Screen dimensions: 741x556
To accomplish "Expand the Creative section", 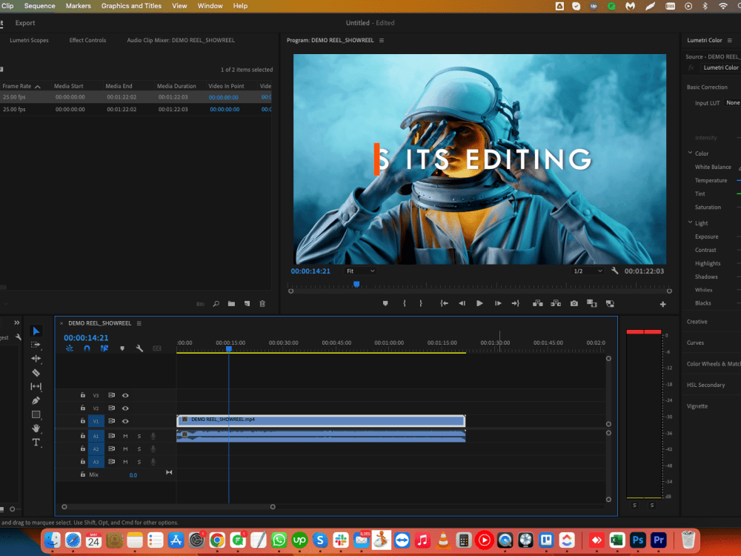I will point(697,322).
